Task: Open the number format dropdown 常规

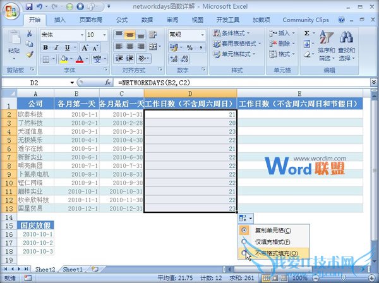Action: click(202, 35)
